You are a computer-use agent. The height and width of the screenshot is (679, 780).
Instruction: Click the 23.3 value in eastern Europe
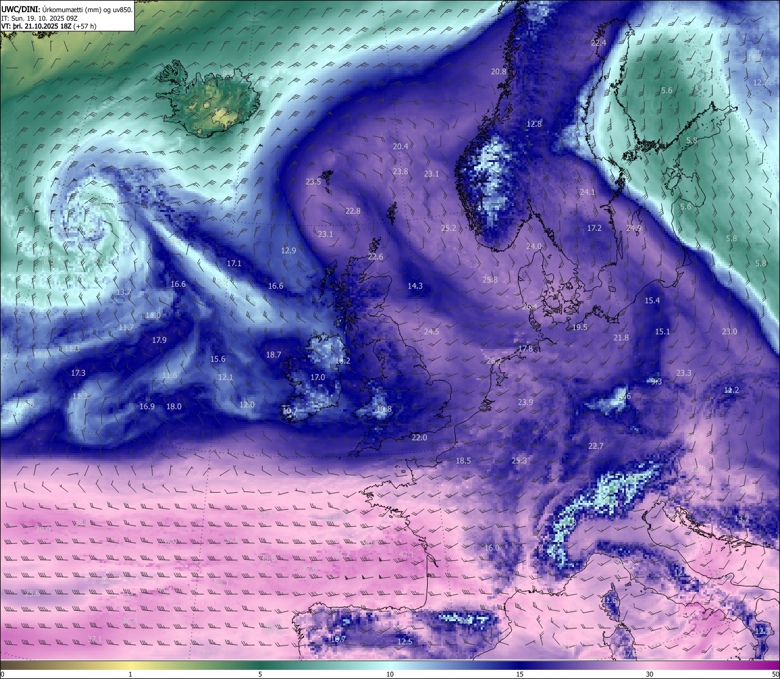click(684, 373)
